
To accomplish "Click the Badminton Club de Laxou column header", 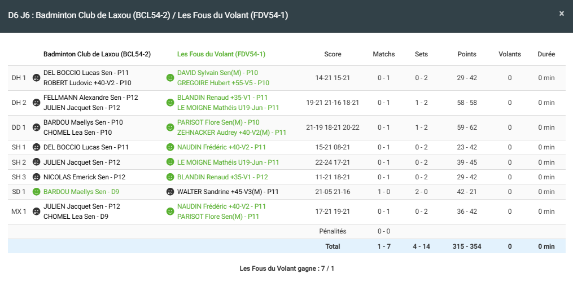I will point(97,54).
